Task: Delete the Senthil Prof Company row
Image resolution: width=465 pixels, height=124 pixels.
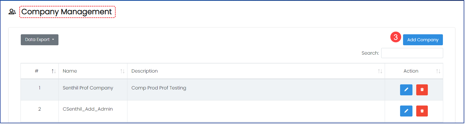Action: (422, 90)
